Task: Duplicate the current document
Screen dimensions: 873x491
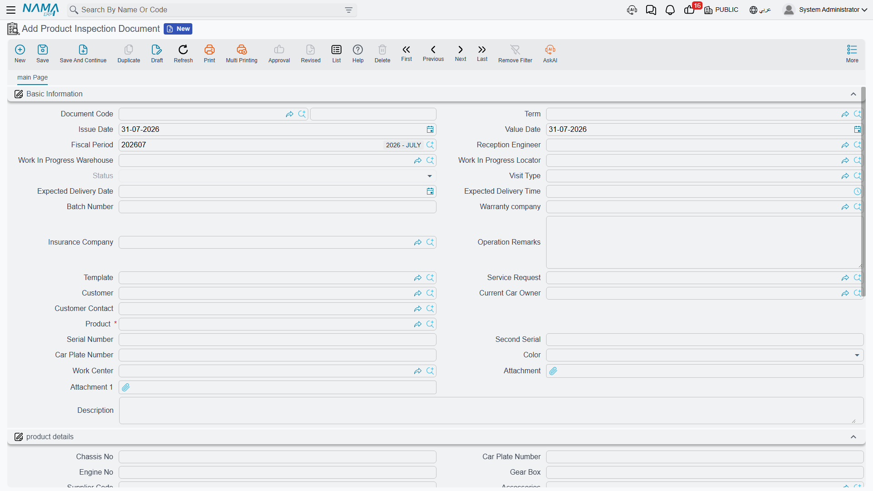Action: click(129, 54)
